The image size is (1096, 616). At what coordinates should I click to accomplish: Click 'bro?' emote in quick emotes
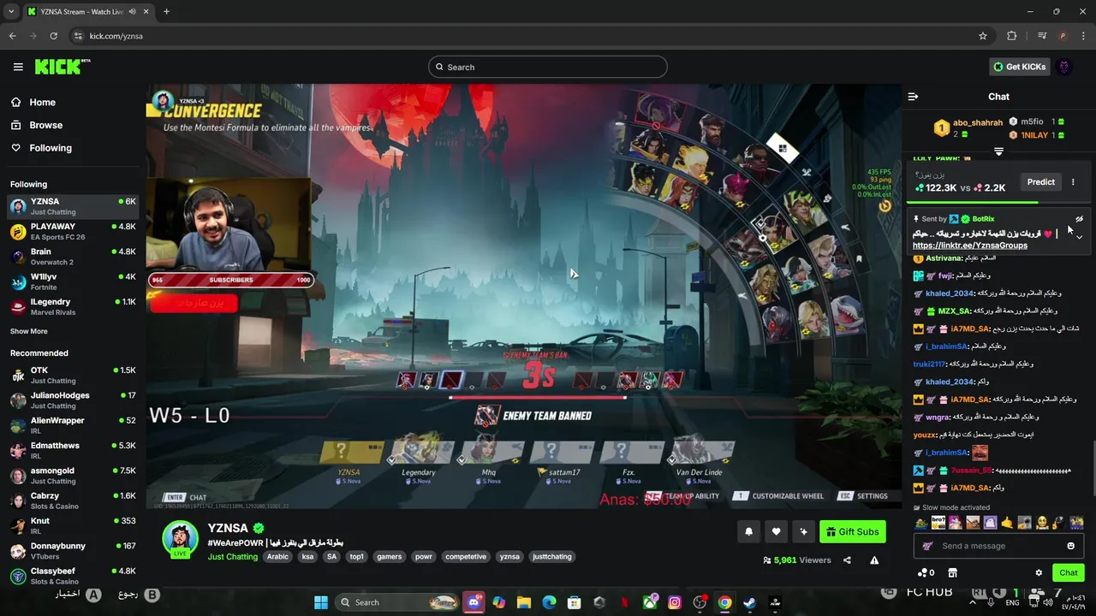[938, 522]
